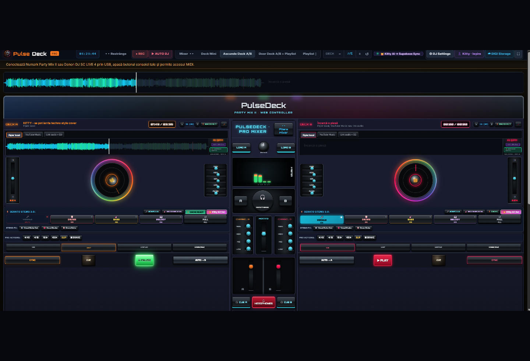Open the Mixer dropdown in top bar
The height and width of the screenshot is (361, 530).
click(186, 54)
